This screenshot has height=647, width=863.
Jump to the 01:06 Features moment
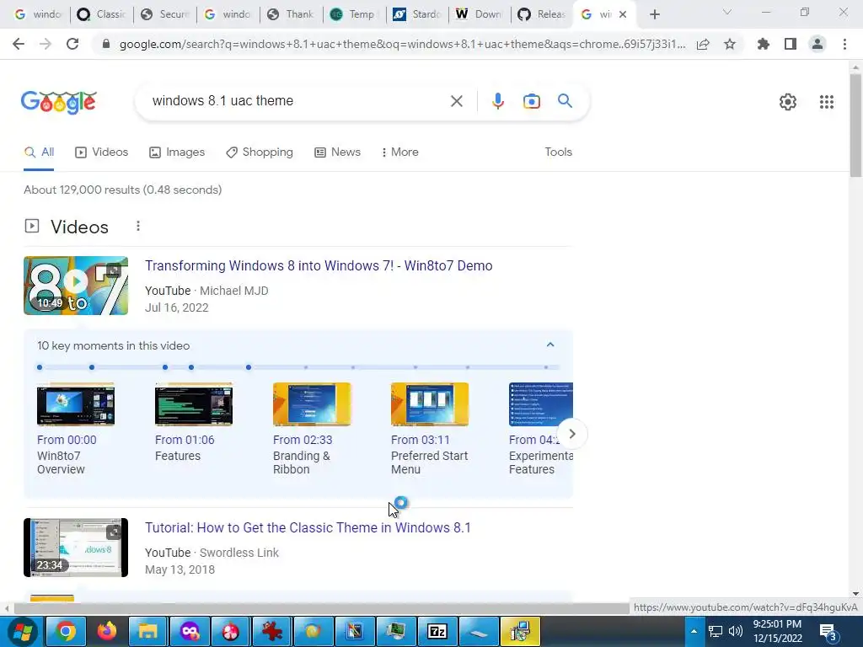[x=193, y=423]
